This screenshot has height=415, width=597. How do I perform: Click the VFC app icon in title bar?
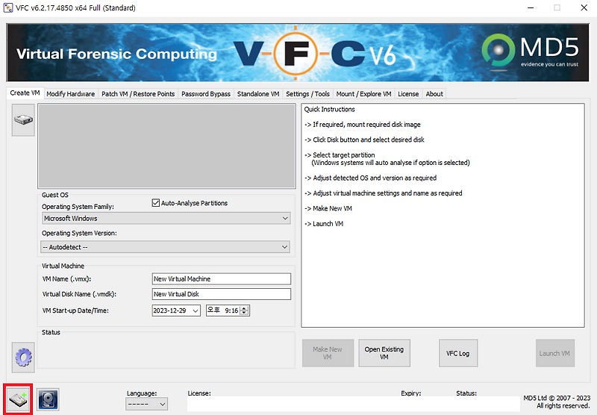[7, 7]
